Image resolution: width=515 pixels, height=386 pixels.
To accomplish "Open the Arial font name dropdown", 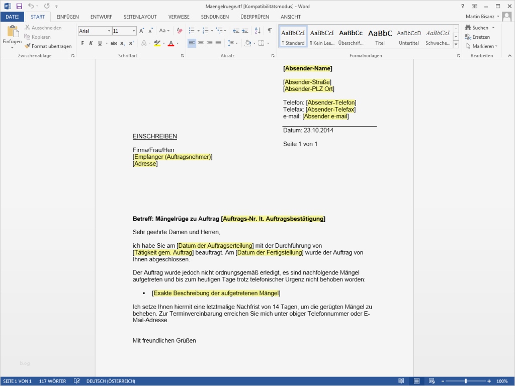I will [x=108, y=31].
